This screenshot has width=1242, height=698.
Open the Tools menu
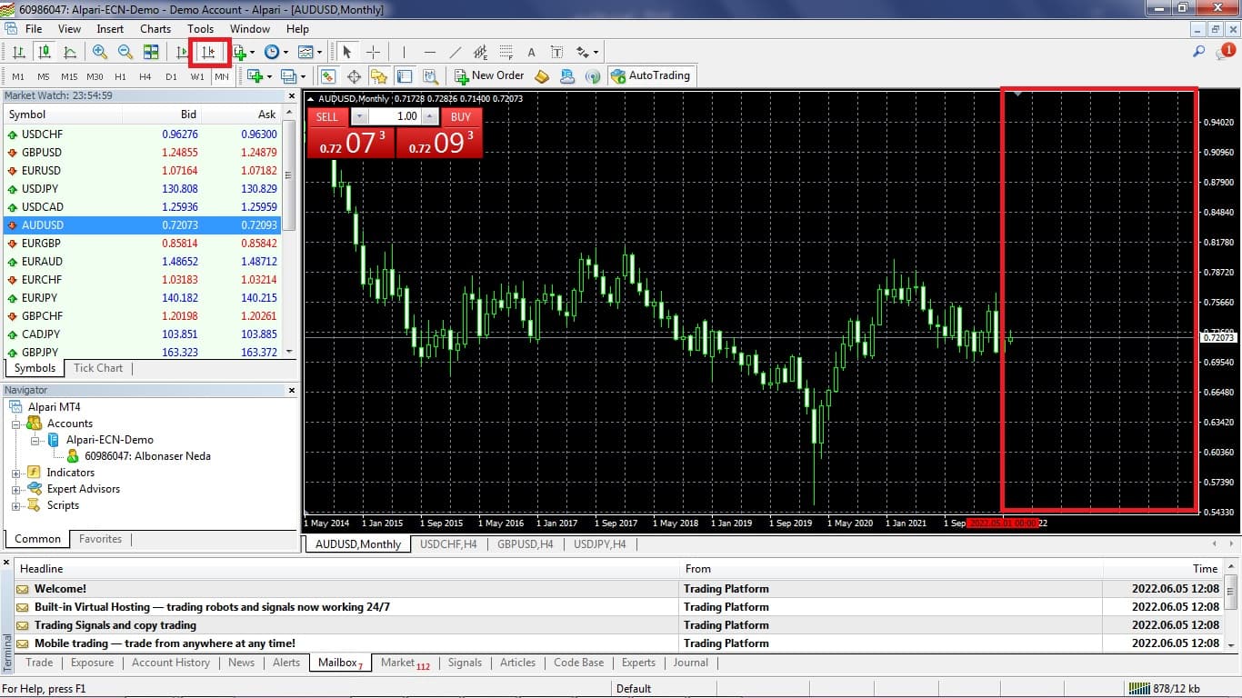click(200, 29)
